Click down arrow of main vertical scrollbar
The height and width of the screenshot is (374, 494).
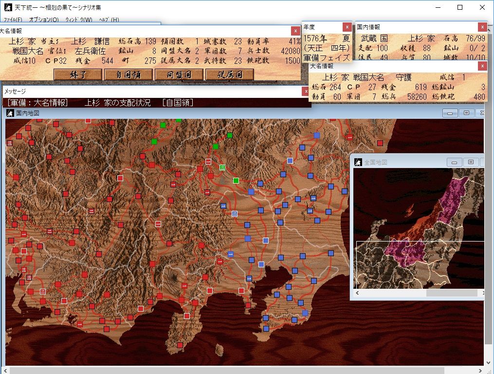[489, 363]
